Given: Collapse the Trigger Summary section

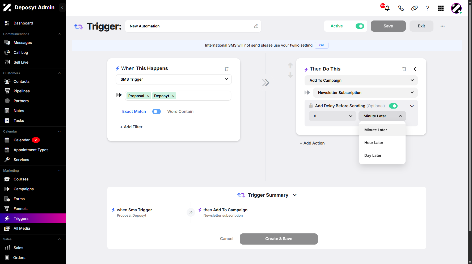Looking at the screenshot, I should [294, 195].
